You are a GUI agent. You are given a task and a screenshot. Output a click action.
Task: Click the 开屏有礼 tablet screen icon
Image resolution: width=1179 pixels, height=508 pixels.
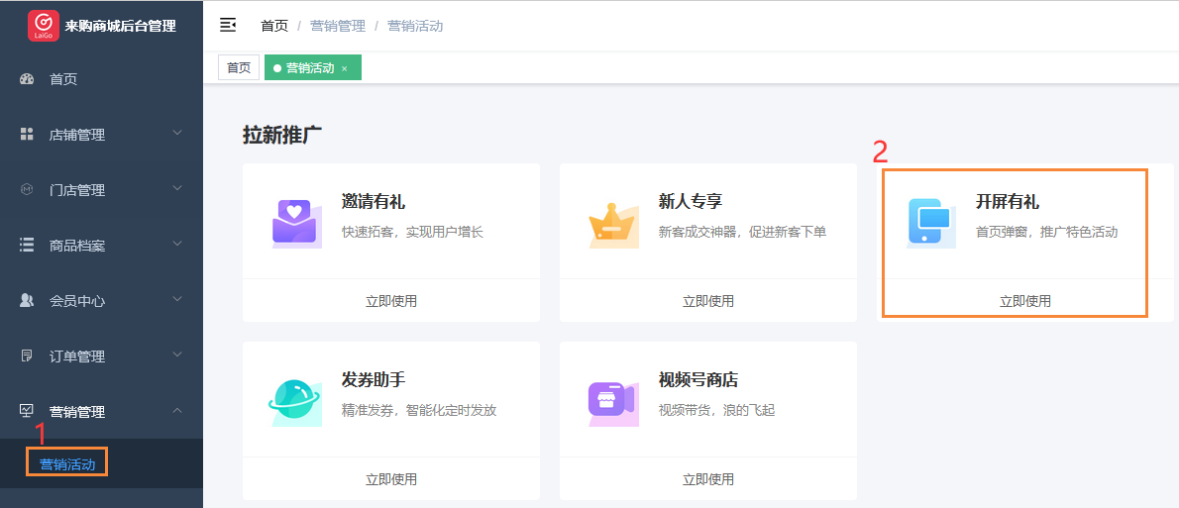point(931,222)
